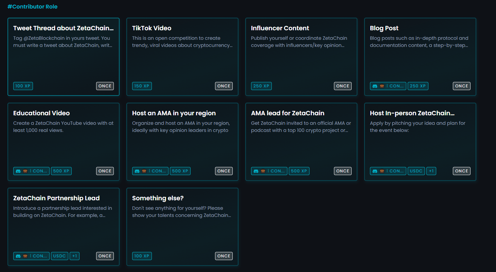Click 'This is an open competition' description
The width and height of the screenshot is (496, 272).
click(182, 42)
